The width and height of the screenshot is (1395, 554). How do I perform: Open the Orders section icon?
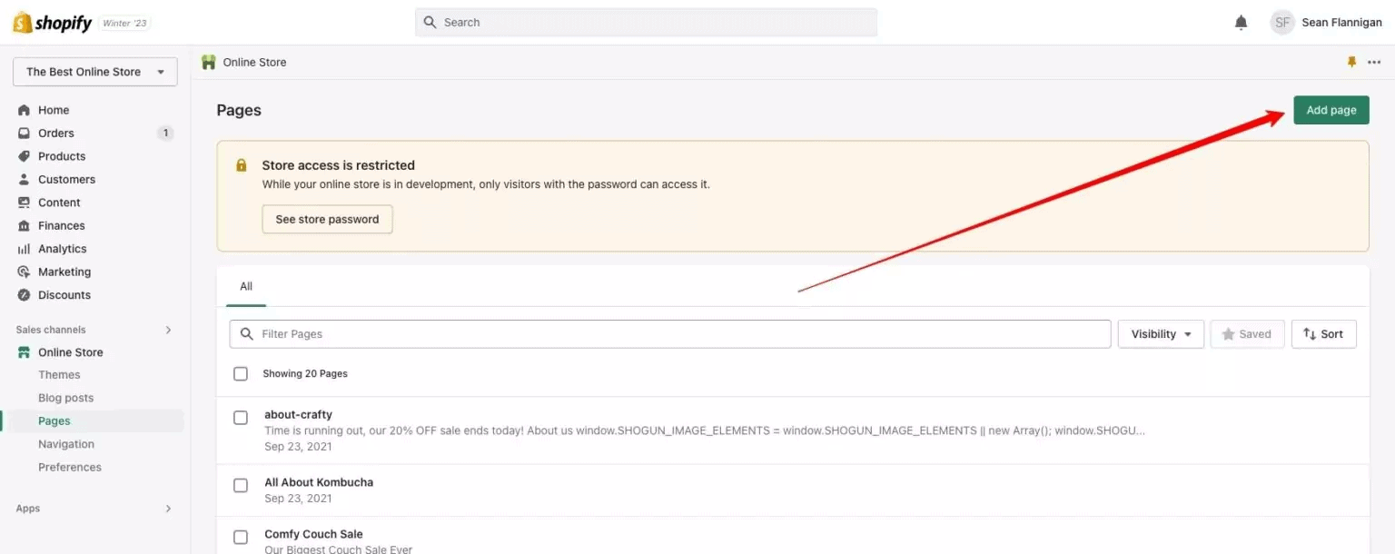tap(25, 133)
